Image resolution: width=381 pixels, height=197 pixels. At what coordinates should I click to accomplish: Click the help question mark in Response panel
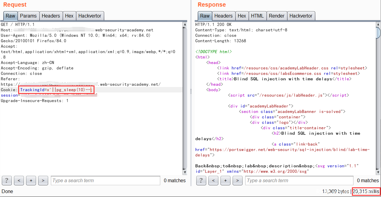(x=201, y=180)
